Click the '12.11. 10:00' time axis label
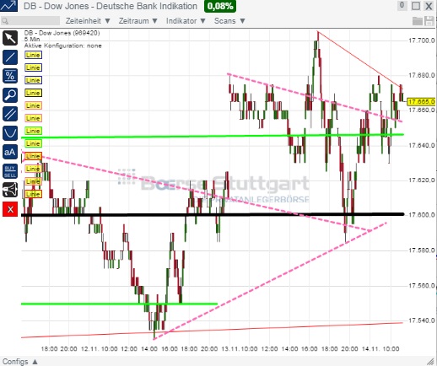Image resolution: width=437 pixels, height=366 pixels. (x=100, y=349)
